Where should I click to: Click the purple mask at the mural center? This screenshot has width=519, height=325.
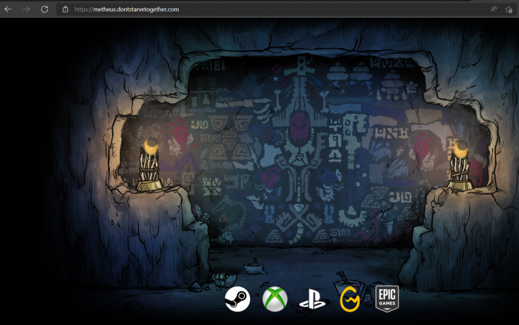pyautogui.click(x=299, y=127)
